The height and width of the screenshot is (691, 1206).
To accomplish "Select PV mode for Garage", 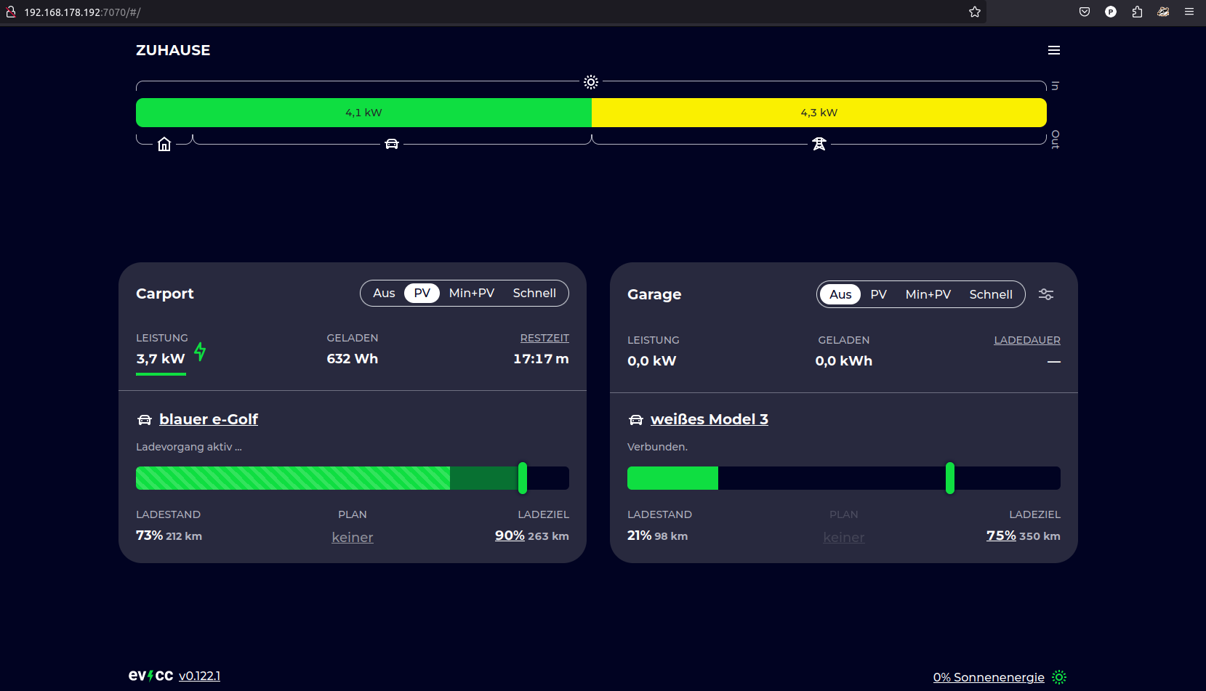I will (x=878, y=294).
